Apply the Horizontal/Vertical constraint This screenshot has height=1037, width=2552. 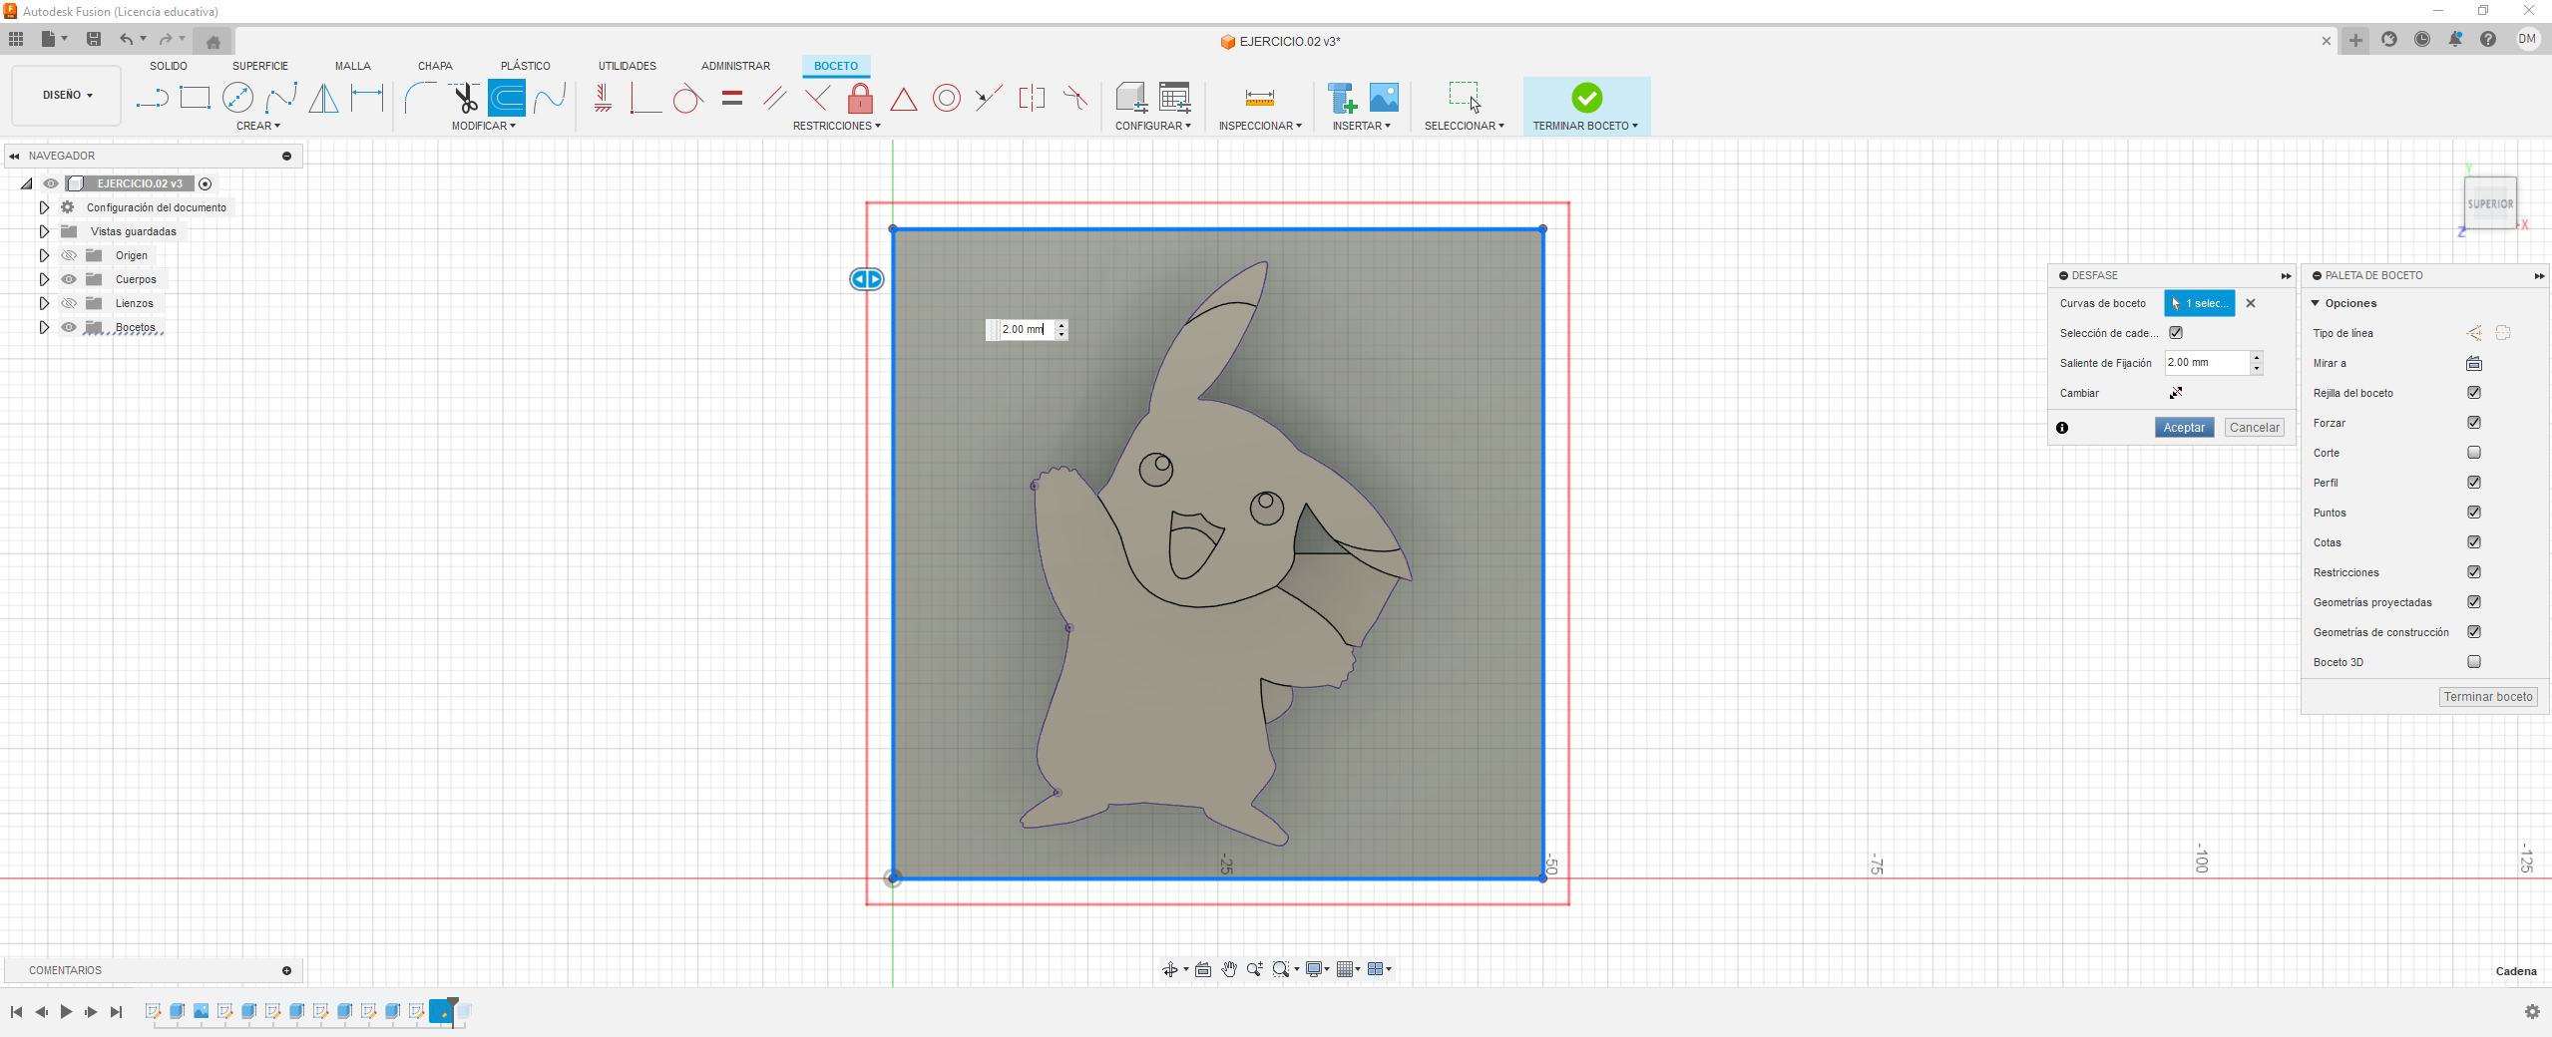pos(603,98)
